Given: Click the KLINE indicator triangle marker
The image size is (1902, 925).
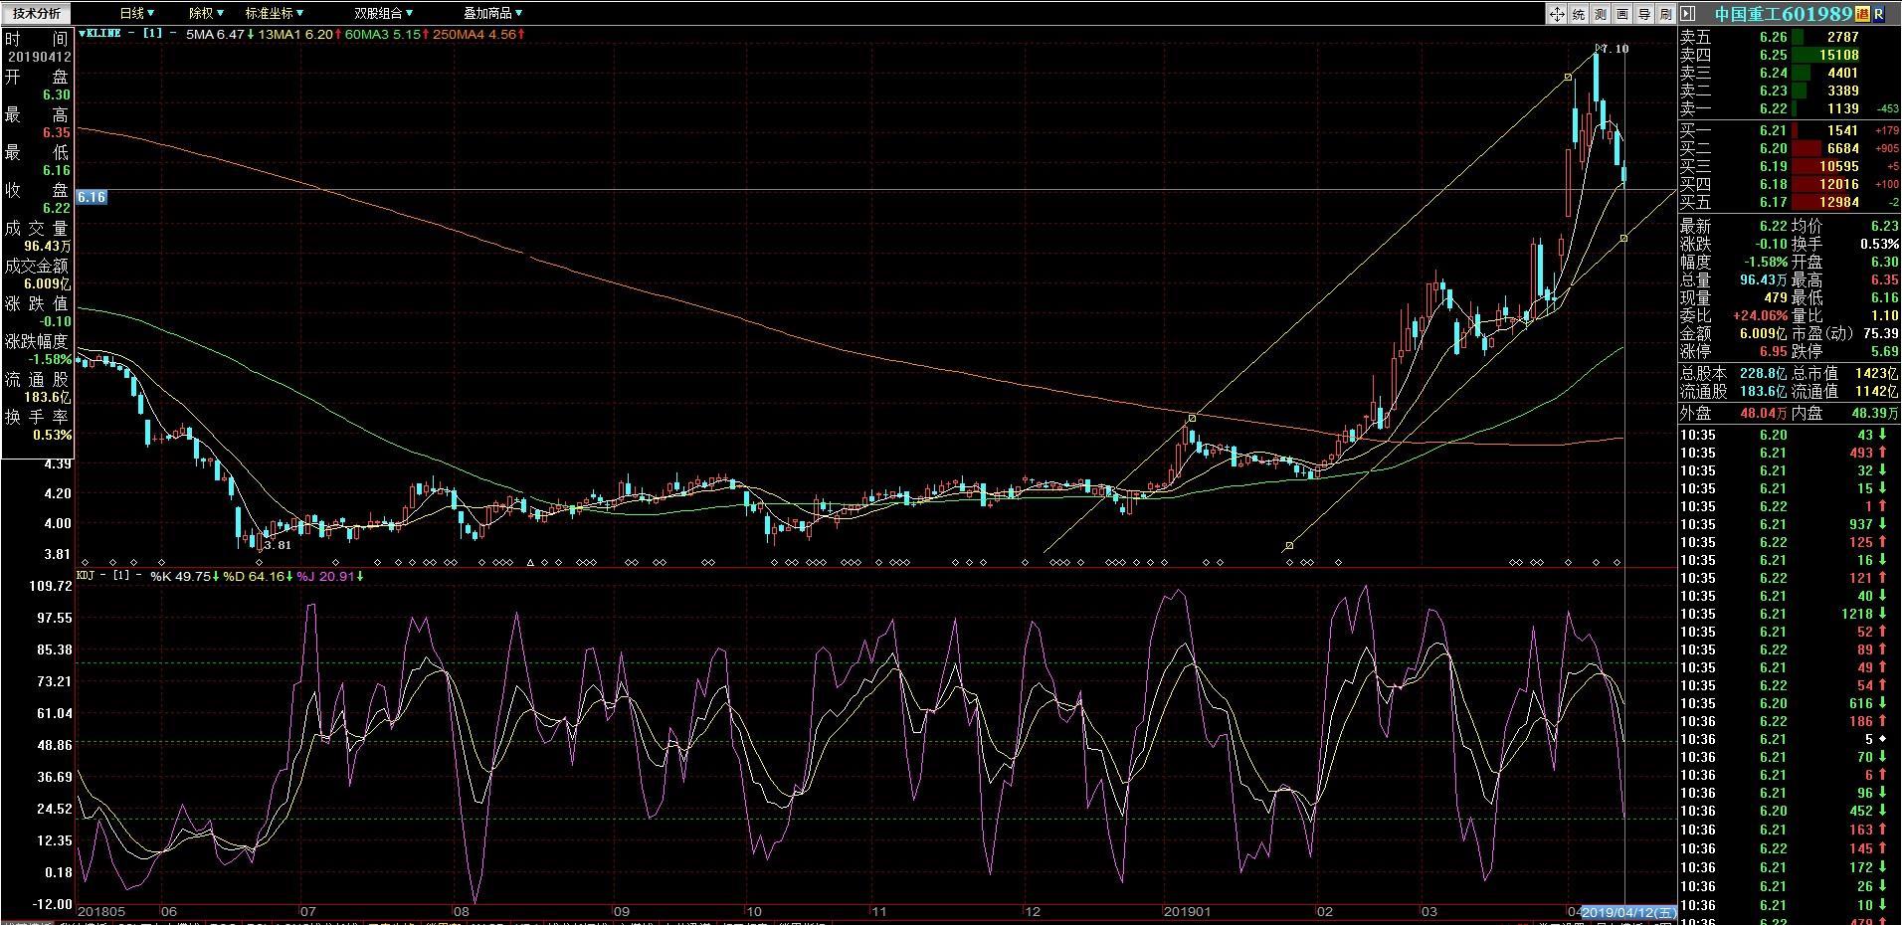Looking at the screenshot, I should click(82, 34).
